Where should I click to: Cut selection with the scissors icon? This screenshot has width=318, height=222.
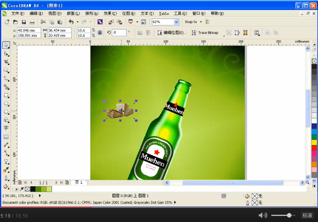pyautogui.click(x=43, y=22)
